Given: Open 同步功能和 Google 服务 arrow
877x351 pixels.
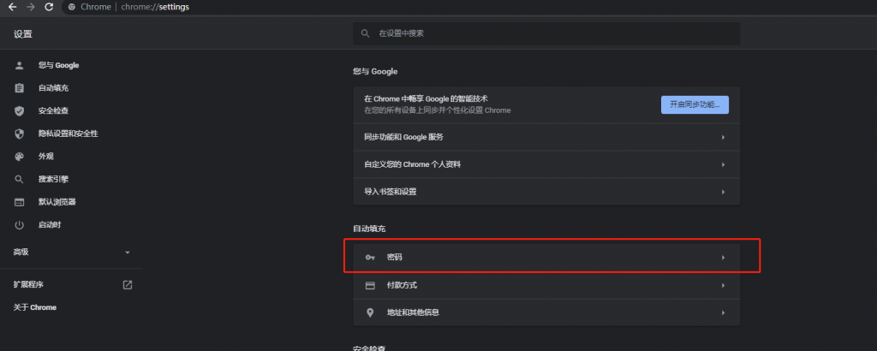Looking at the screenshot, I should (x=723, y=137).
